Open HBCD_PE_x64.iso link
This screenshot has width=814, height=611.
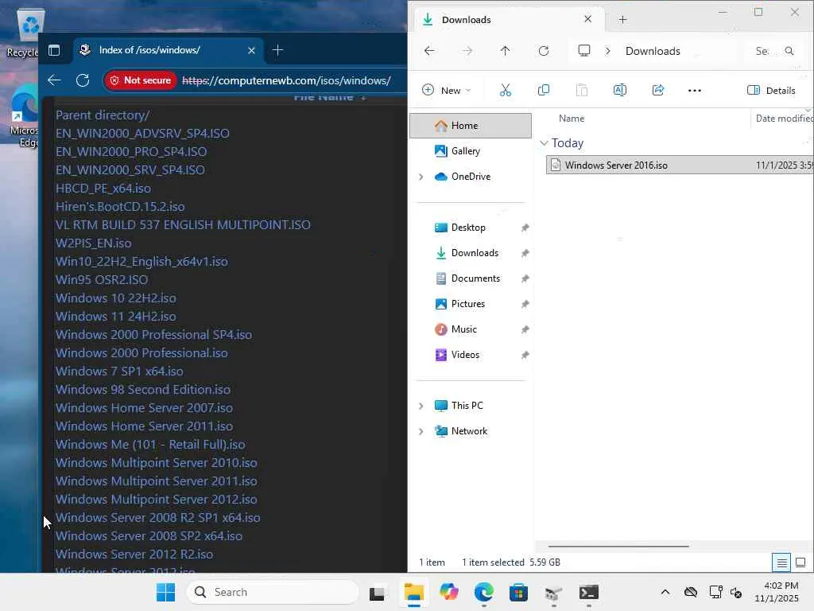point(103,189)
